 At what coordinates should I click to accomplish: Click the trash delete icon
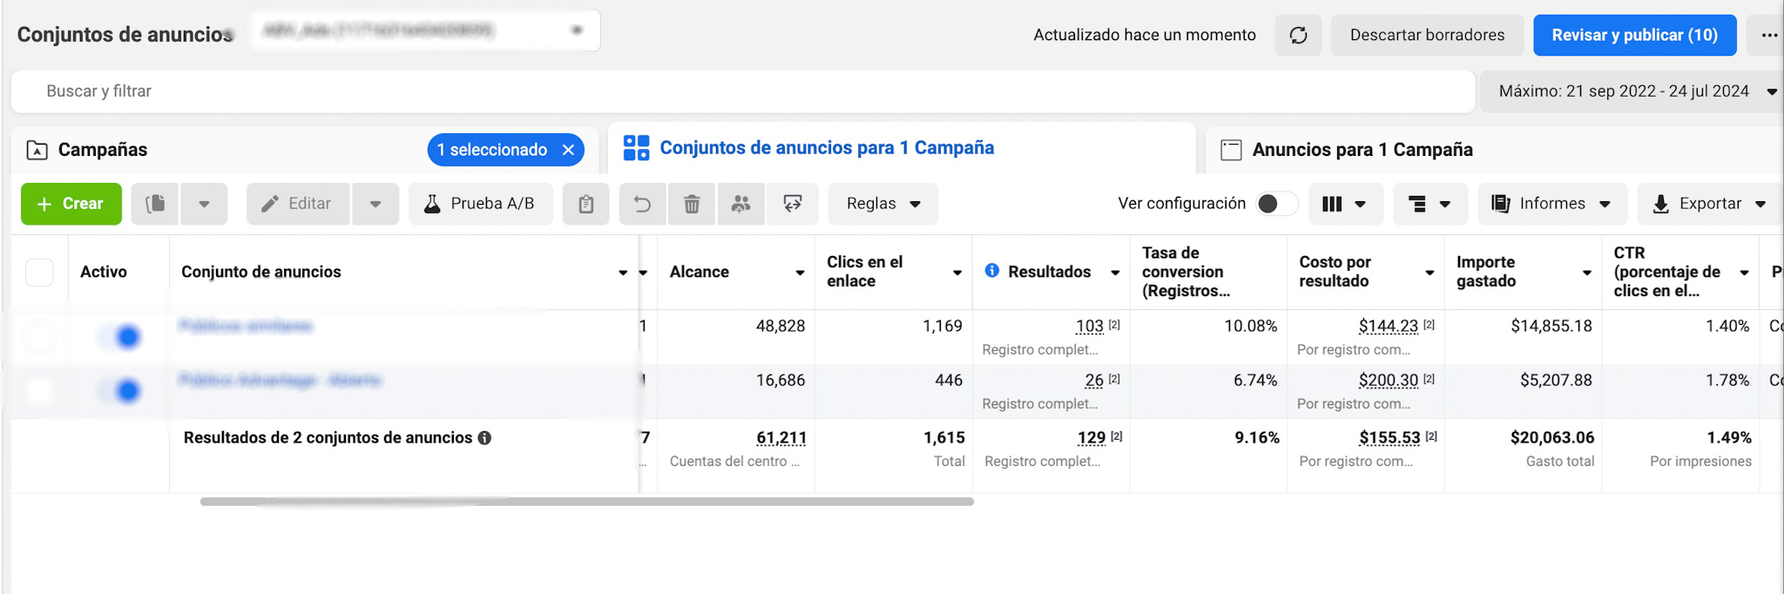[692, 204]
